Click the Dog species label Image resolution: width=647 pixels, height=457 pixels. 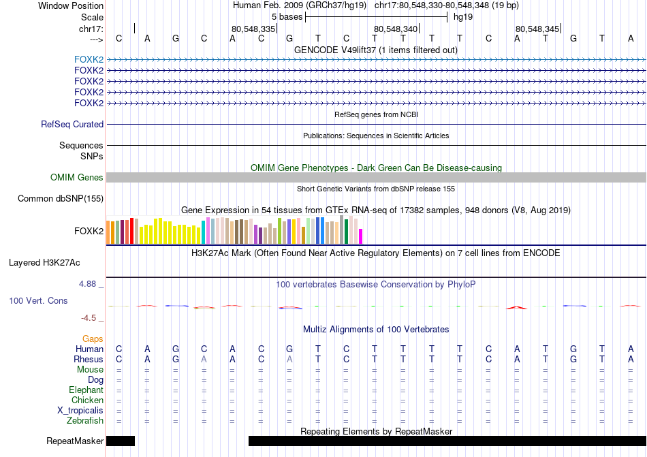95,380
